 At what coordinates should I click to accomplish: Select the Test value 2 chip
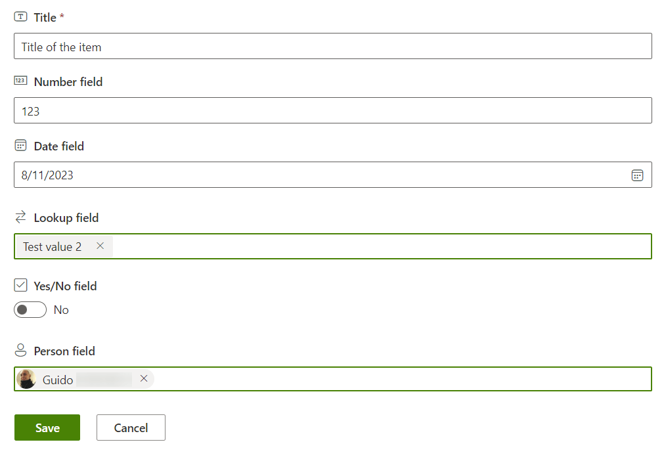click(x=53, y=247)
